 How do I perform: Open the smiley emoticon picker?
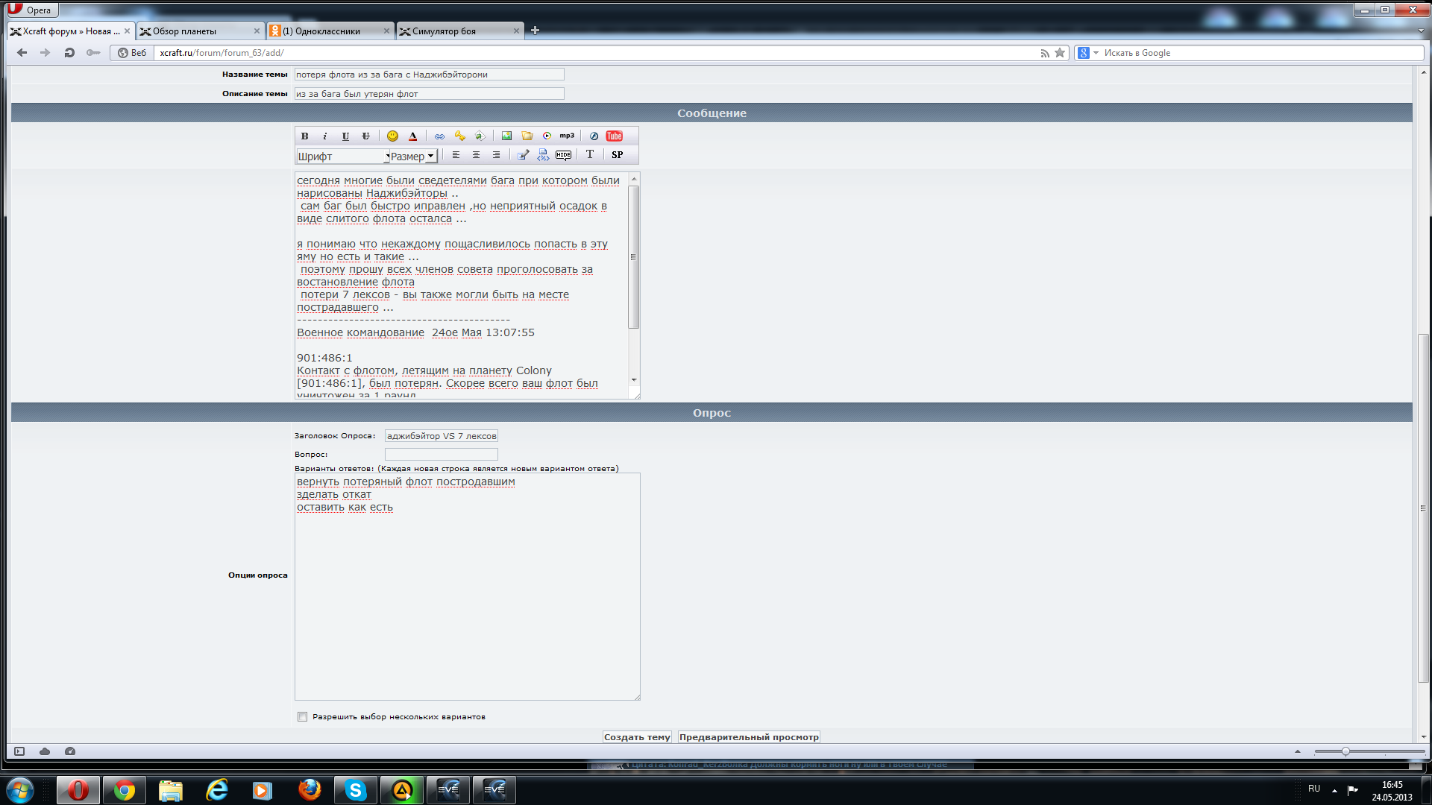click(392, 136)
